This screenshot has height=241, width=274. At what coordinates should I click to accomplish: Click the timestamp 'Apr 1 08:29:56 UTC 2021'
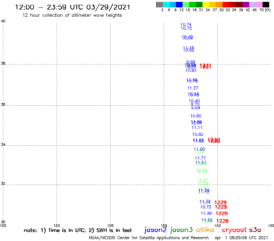coord(241,238)
